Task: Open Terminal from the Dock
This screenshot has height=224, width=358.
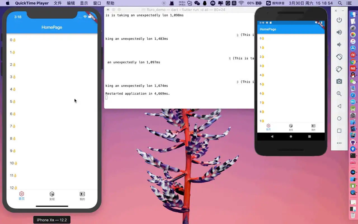Action: coord(353,155)
